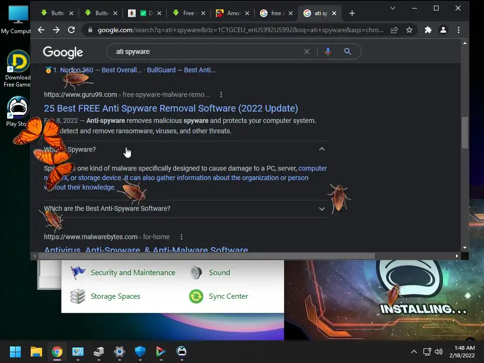This screenshot has width=484, height=363.
Task: Open Sync Center in Control Panel
Action: pyautogui.click(x=228, y=296)
